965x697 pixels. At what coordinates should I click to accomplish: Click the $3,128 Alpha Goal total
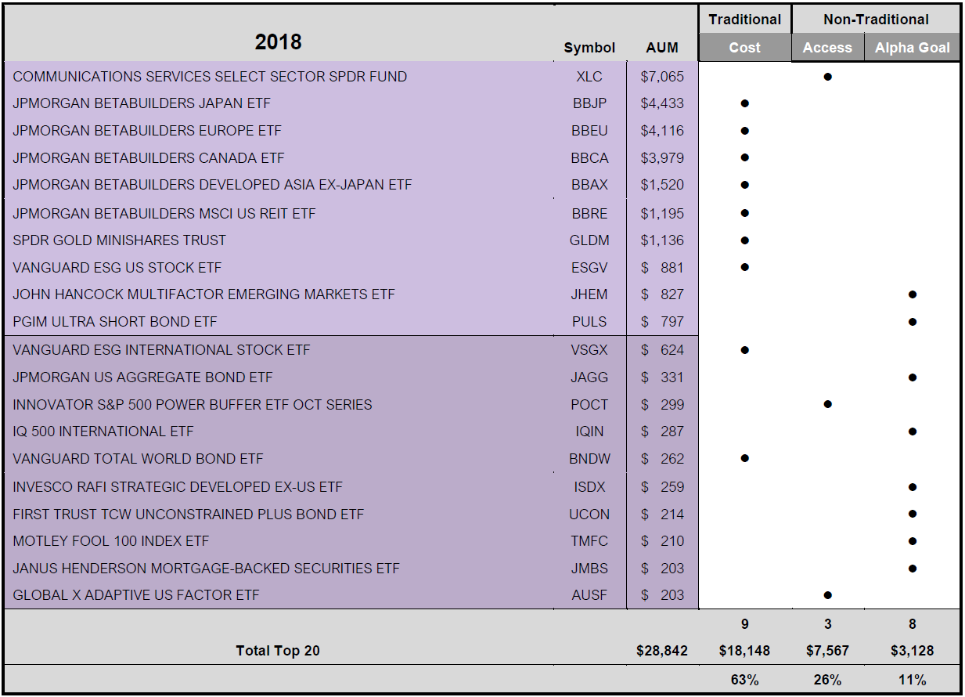pos(913,651)
